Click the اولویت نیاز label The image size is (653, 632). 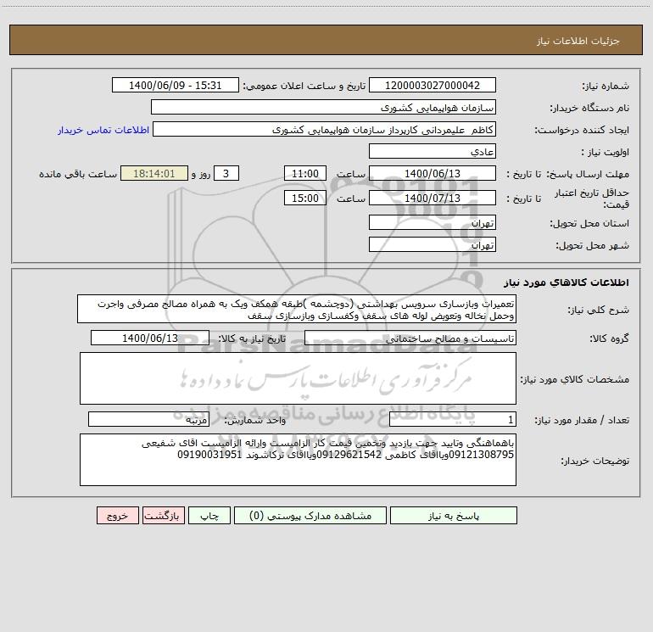(606, 153)
